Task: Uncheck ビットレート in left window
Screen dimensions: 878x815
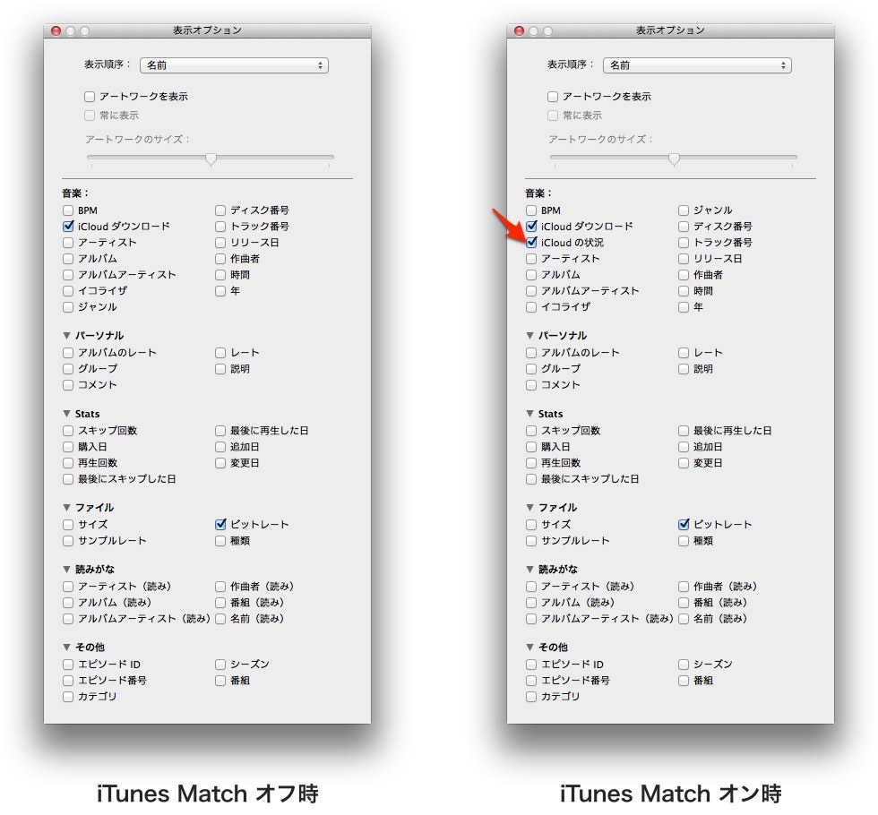Action: click(x=220, y=525)
